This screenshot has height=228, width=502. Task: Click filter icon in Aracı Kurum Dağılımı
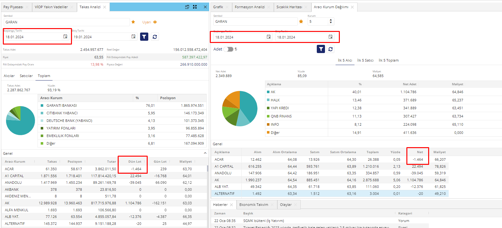point(321,49)
